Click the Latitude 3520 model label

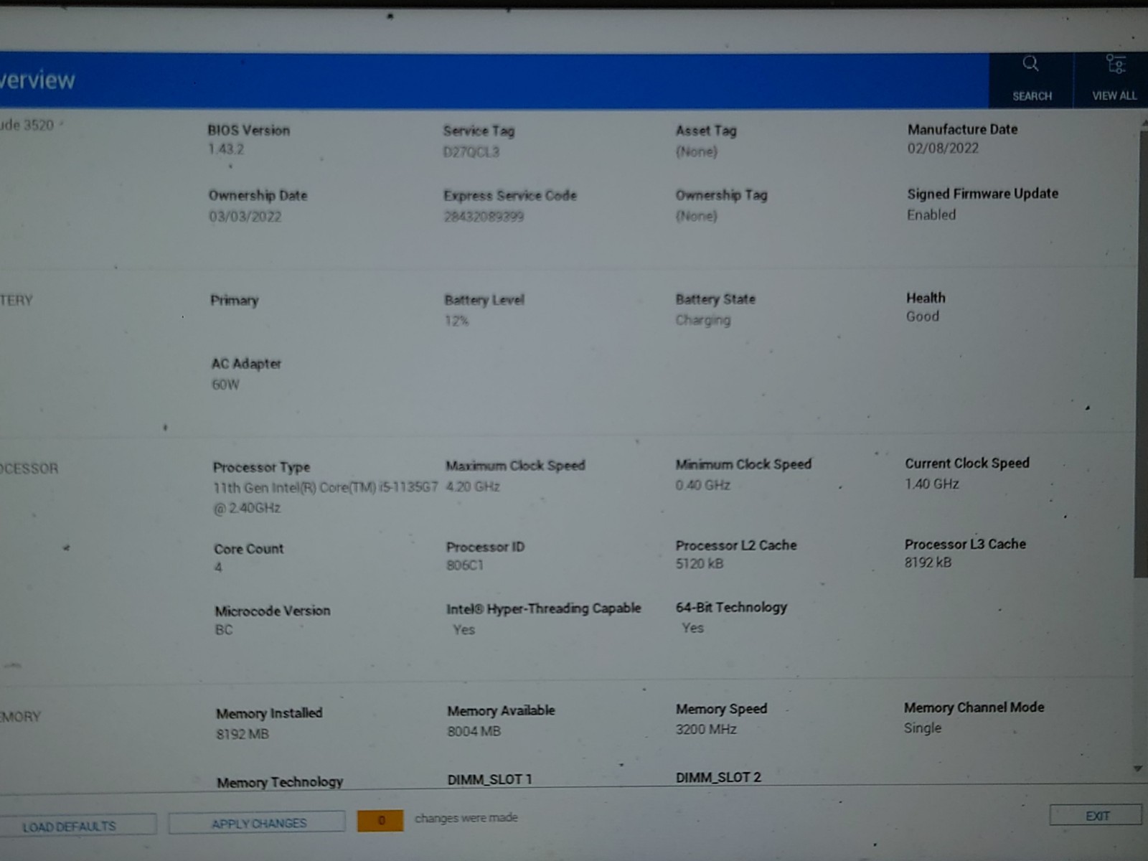click(x=27, y=125)
